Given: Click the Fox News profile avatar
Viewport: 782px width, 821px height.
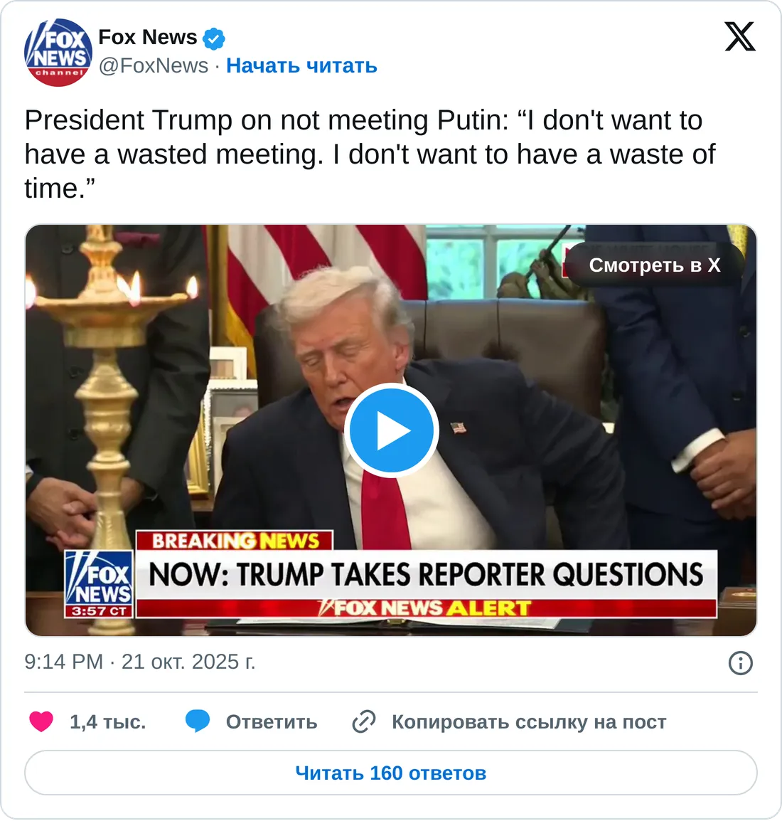Looking at the screenshot, I should [x=58, y=53].
